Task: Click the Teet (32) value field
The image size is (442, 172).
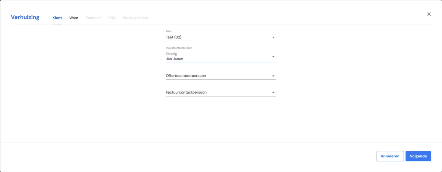Action: point(221,37)
